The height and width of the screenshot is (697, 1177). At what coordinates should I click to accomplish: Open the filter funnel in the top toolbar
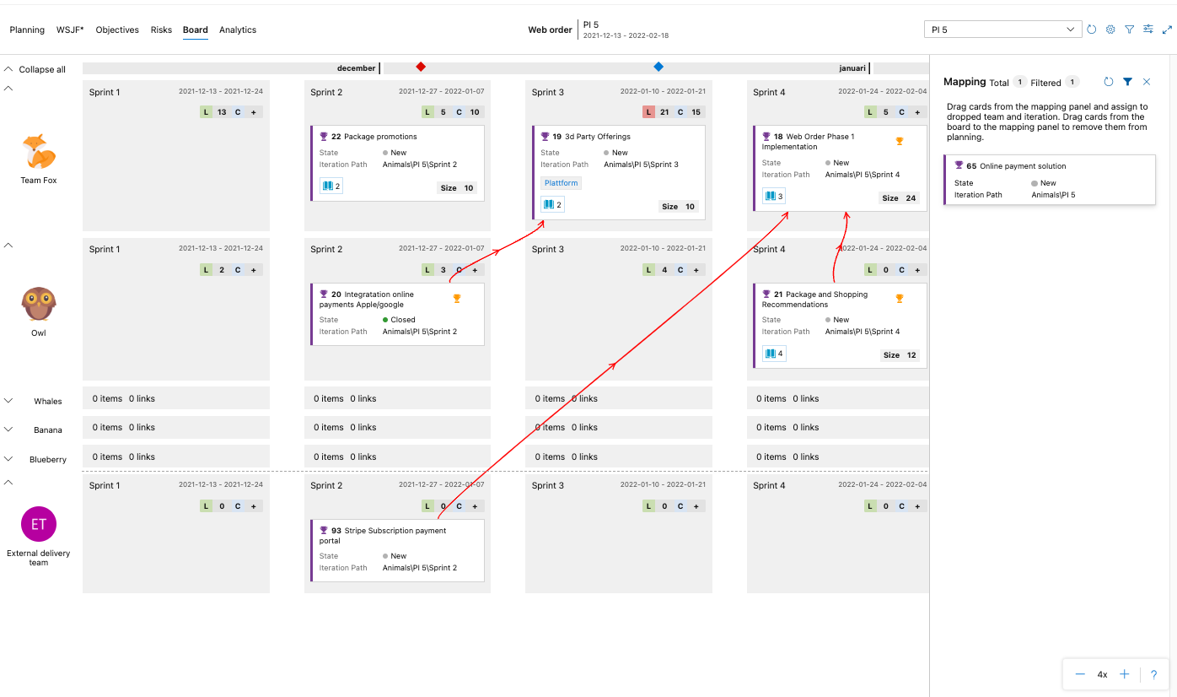pyautogui.click(x=1129, y=29)
